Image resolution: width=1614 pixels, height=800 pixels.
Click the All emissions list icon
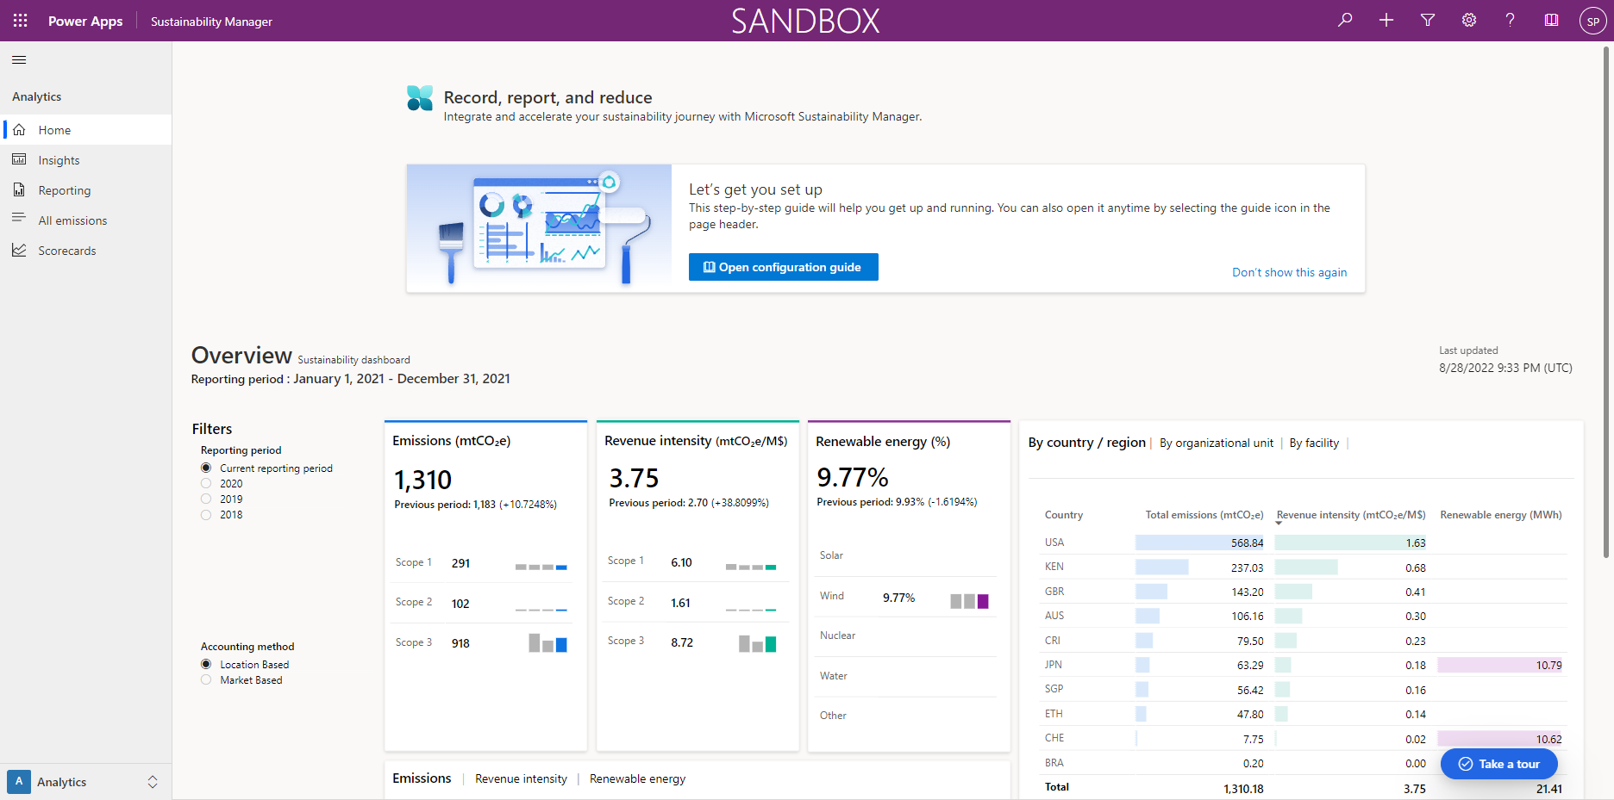(x=19, y=220)
